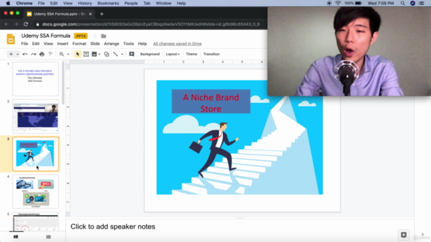Open the Arrange menu

[x=111, y=44]
